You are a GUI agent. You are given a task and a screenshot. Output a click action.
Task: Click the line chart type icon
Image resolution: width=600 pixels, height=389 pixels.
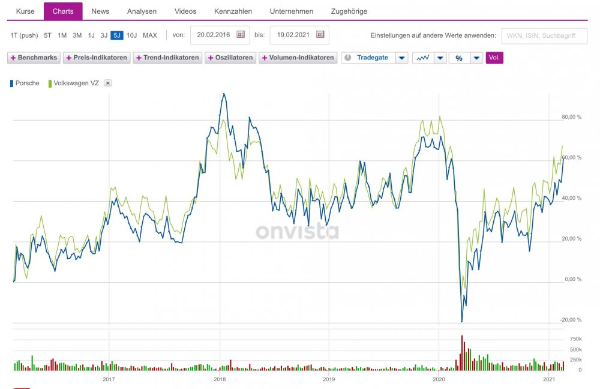423,58
